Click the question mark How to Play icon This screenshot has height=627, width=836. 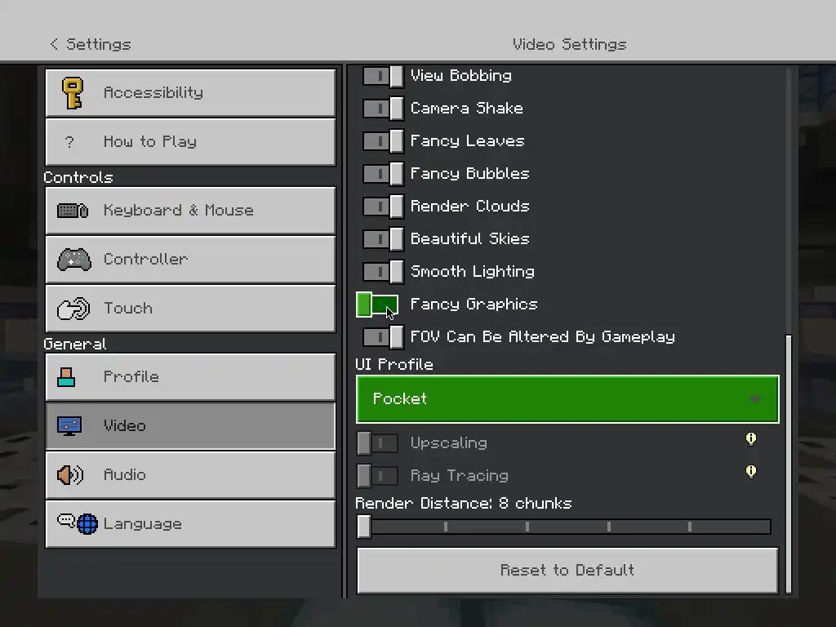click(x=69, y=142)
